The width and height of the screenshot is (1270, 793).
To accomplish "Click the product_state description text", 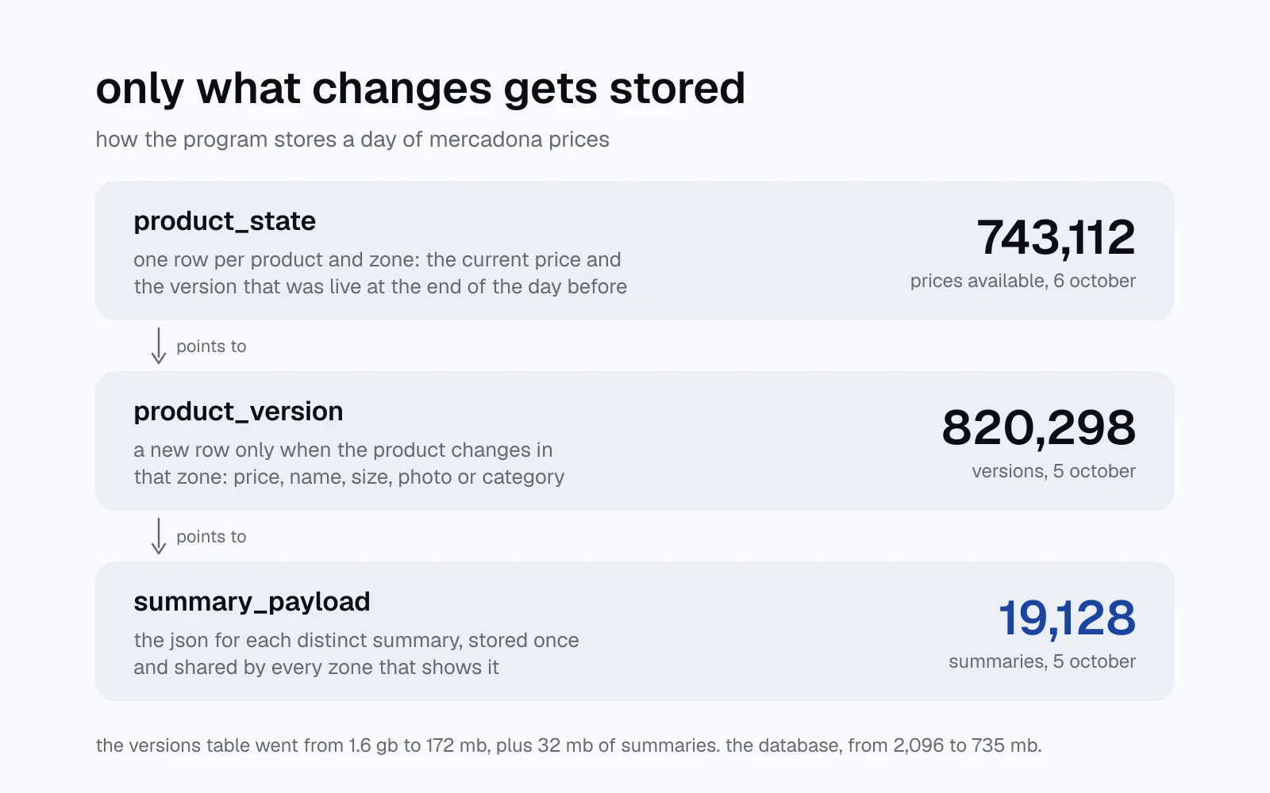I will [x=380, y=273].
